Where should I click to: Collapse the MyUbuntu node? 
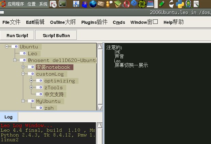click(x=23, y=101)
